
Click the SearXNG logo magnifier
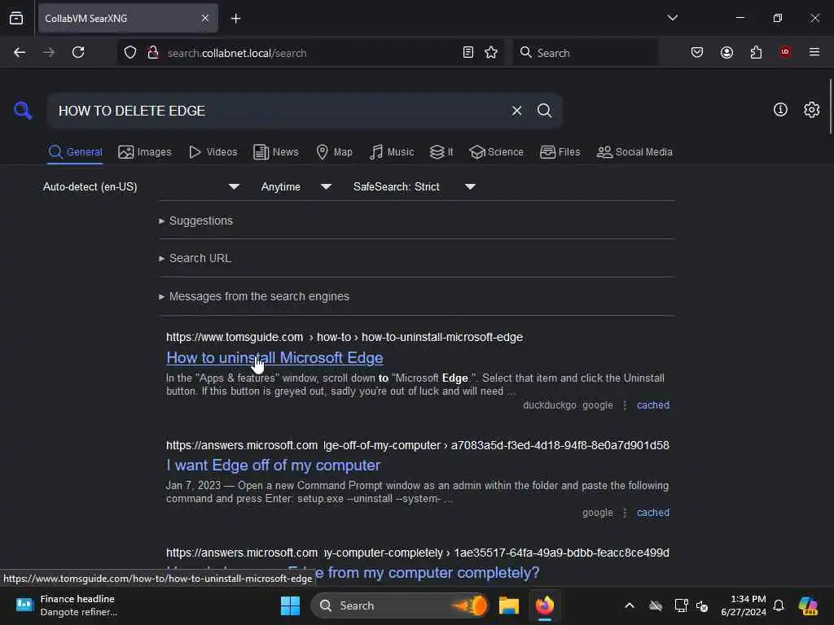23,111
